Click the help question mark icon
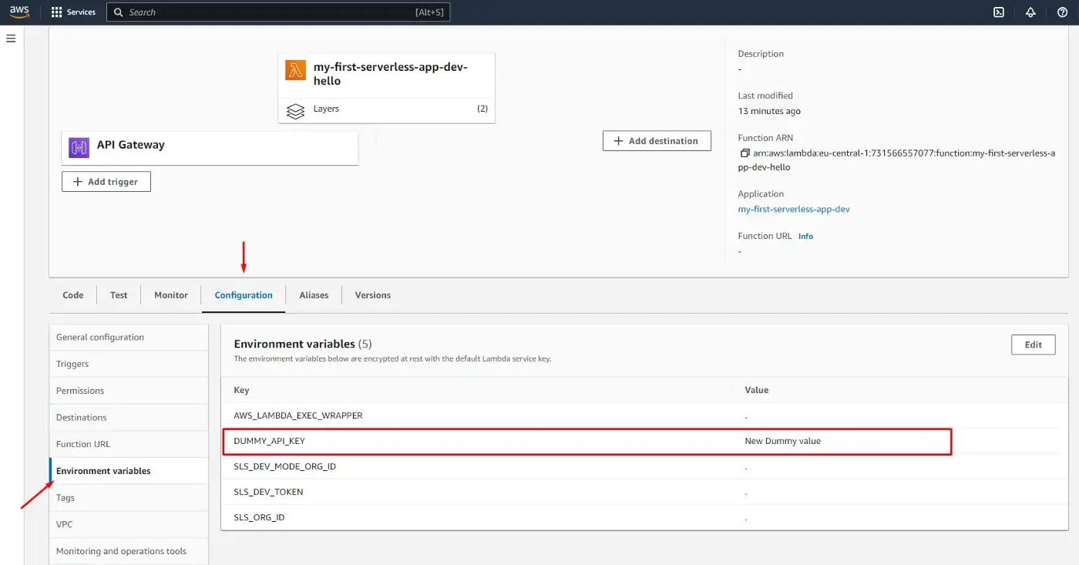Viewport: 1079px width, 565px height. [x=1062, y=12]
